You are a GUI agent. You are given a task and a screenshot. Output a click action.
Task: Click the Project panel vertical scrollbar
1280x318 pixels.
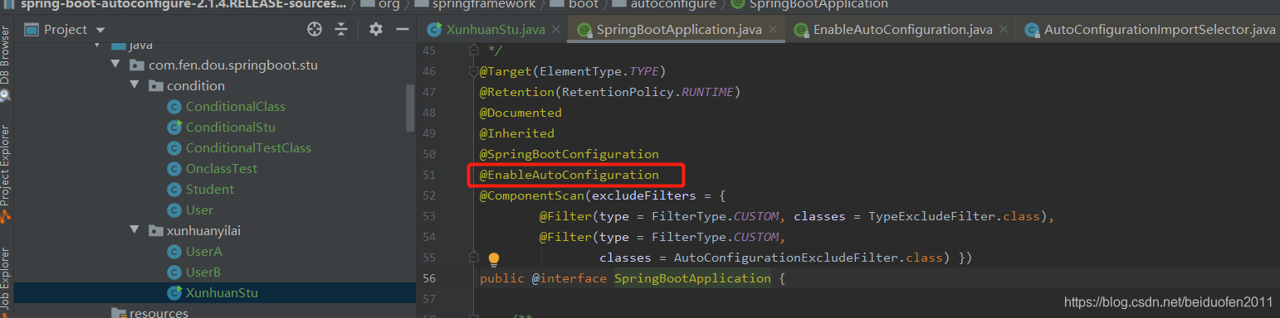pyautogui.click(x=409, y=108)
